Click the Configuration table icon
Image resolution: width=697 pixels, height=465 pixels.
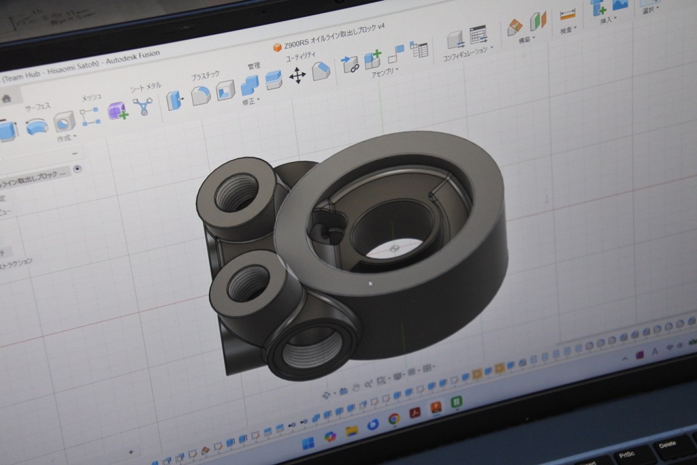[478, 34]
